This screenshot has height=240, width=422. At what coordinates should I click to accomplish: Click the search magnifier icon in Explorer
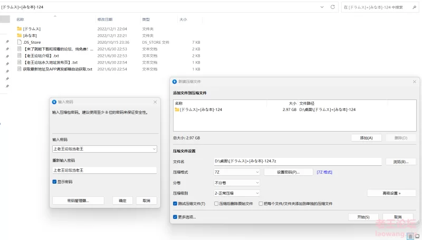[415, 7]
